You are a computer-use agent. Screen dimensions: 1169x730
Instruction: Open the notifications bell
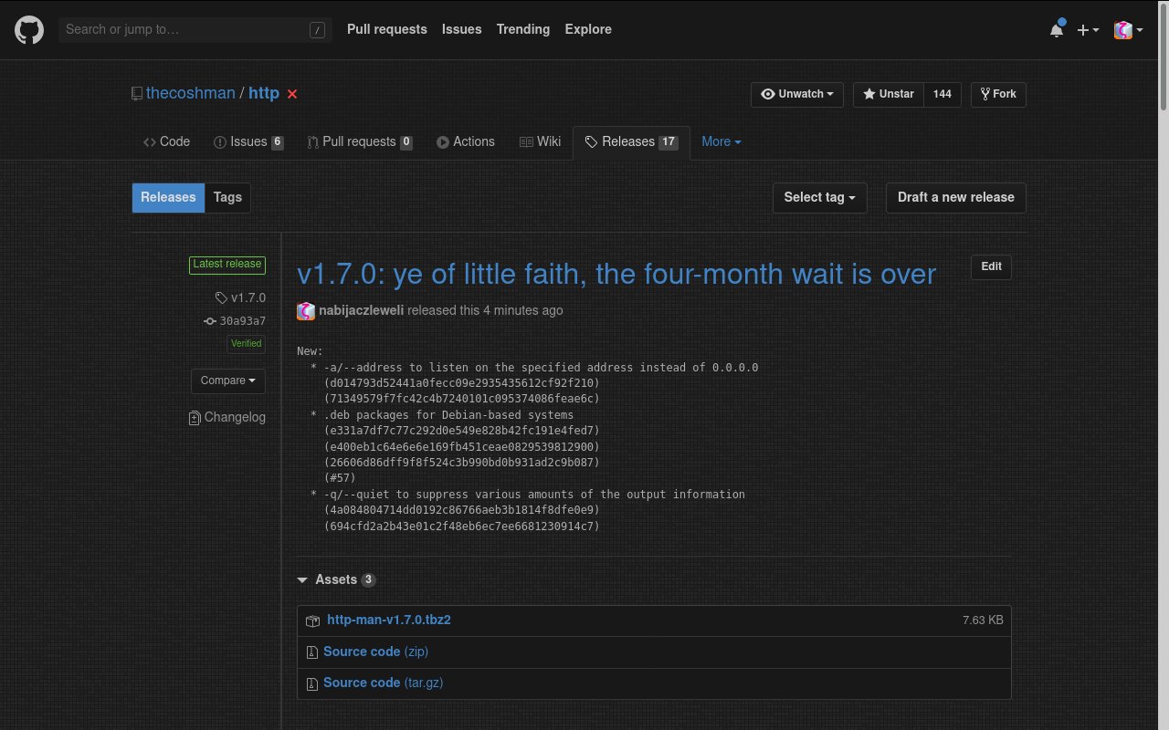(x=1057, y=30)
